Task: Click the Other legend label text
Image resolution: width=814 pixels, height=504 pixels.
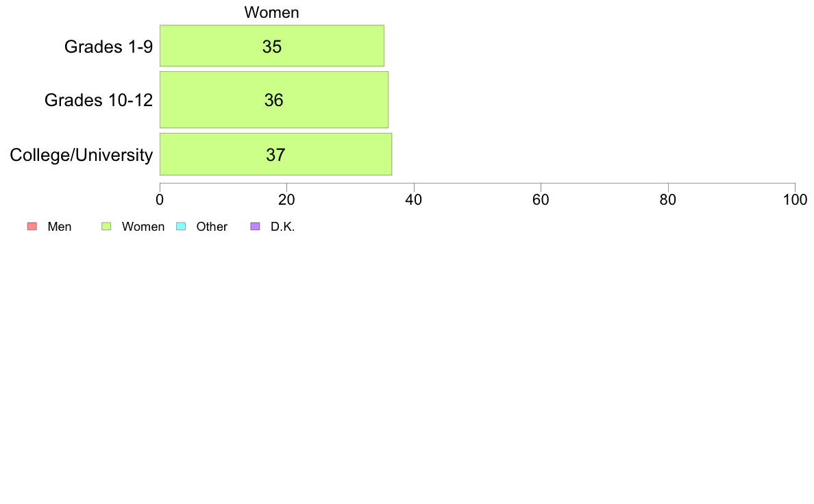Action: tap(212, 227)
